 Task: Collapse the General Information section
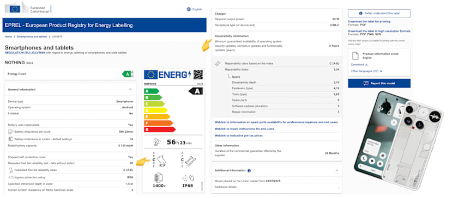[x=131, y=90]
